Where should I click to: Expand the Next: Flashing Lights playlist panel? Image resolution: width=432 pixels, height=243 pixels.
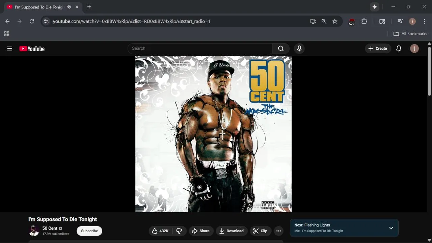click(391, 228)
